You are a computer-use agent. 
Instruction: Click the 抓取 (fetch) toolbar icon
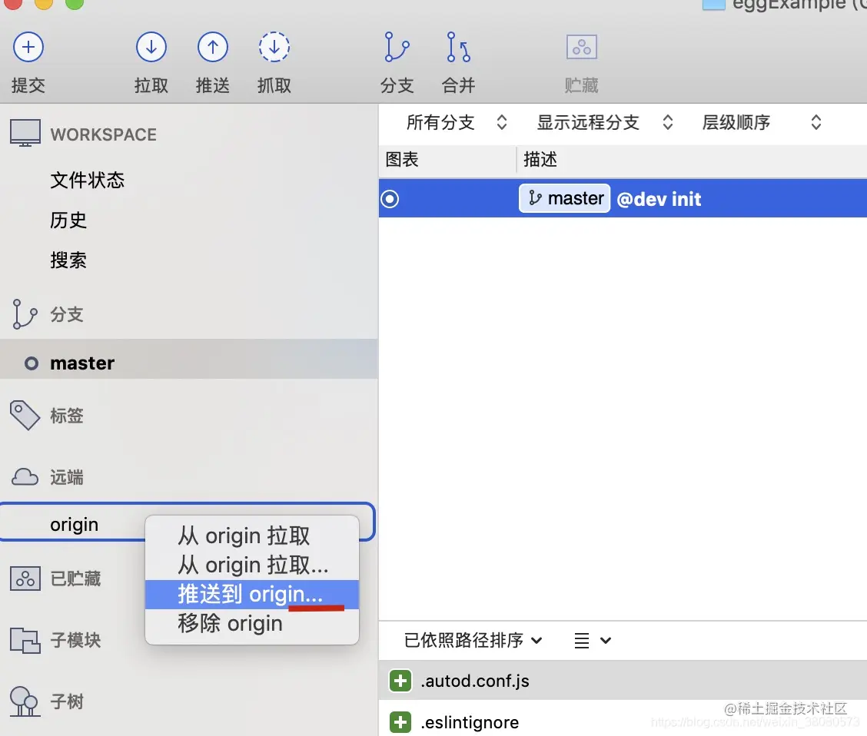coord(274,47)
